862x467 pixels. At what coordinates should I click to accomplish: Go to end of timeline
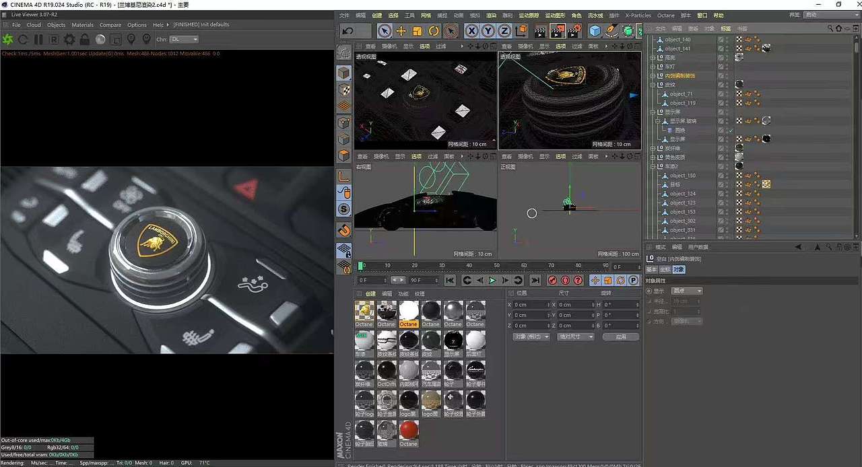(x=535, y=280)
